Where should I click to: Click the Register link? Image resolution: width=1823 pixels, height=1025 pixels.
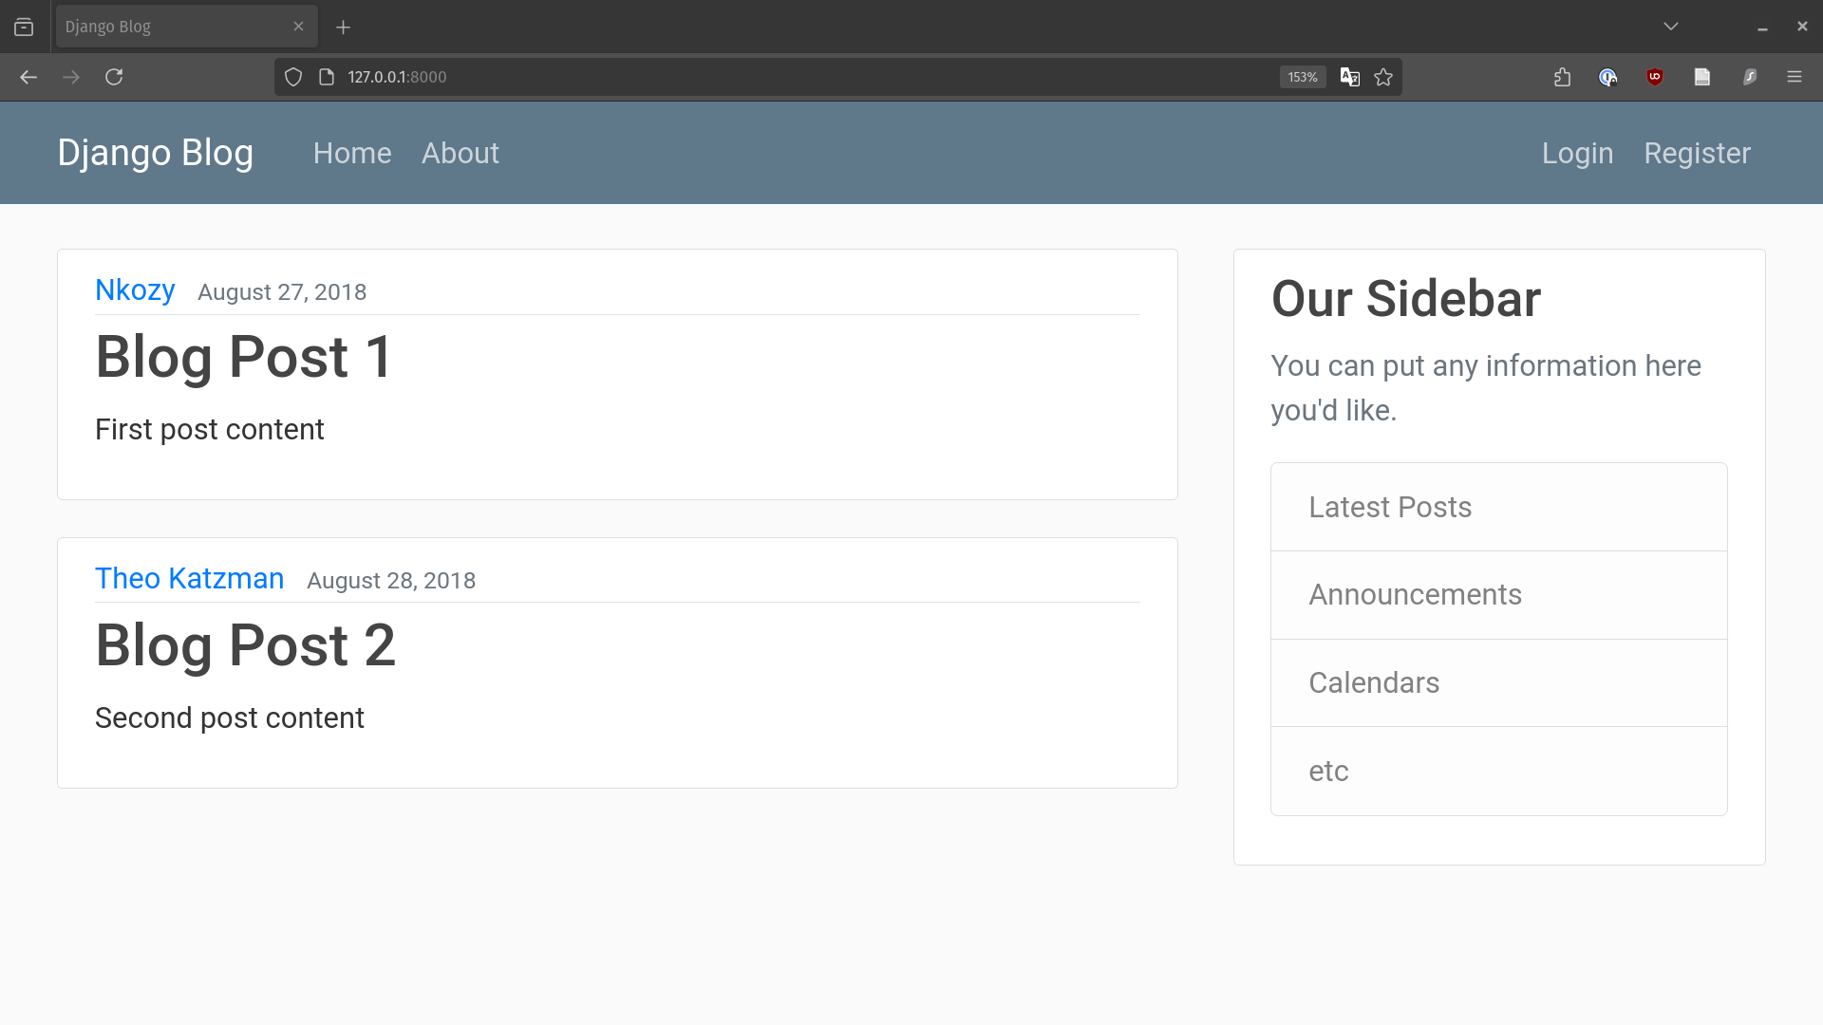(x=1697, y=153)
